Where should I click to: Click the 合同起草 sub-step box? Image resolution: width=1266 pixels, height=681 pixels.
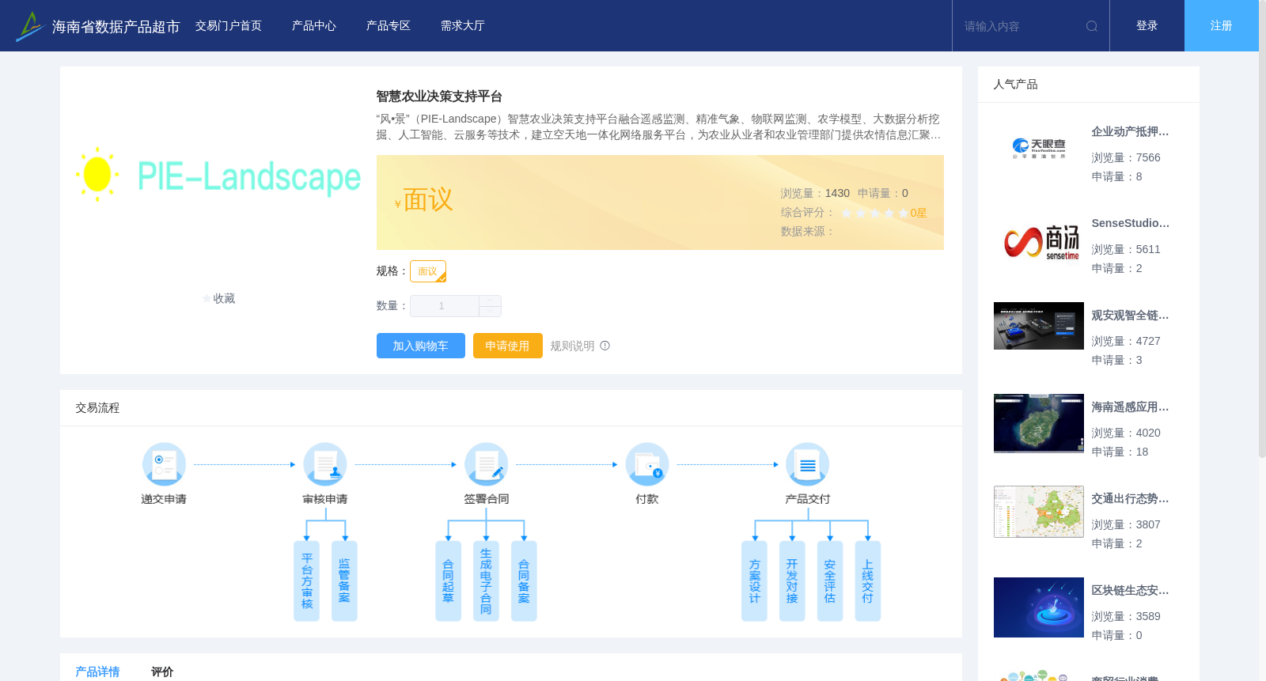point(448,581)
